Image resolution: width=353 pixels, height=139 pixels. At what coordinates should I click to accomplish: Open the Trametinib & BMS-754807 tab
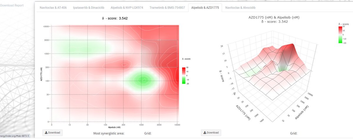(167, 8)
